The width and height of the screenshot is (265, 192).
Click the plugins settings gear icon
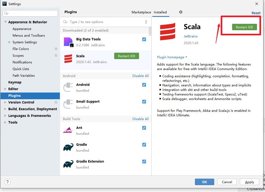181,12
